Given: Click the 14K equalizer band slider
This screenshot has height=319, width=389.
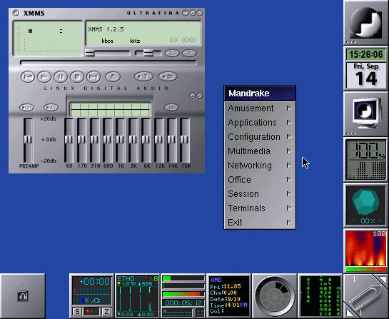Looking at the screenshot, I should 172,140.
